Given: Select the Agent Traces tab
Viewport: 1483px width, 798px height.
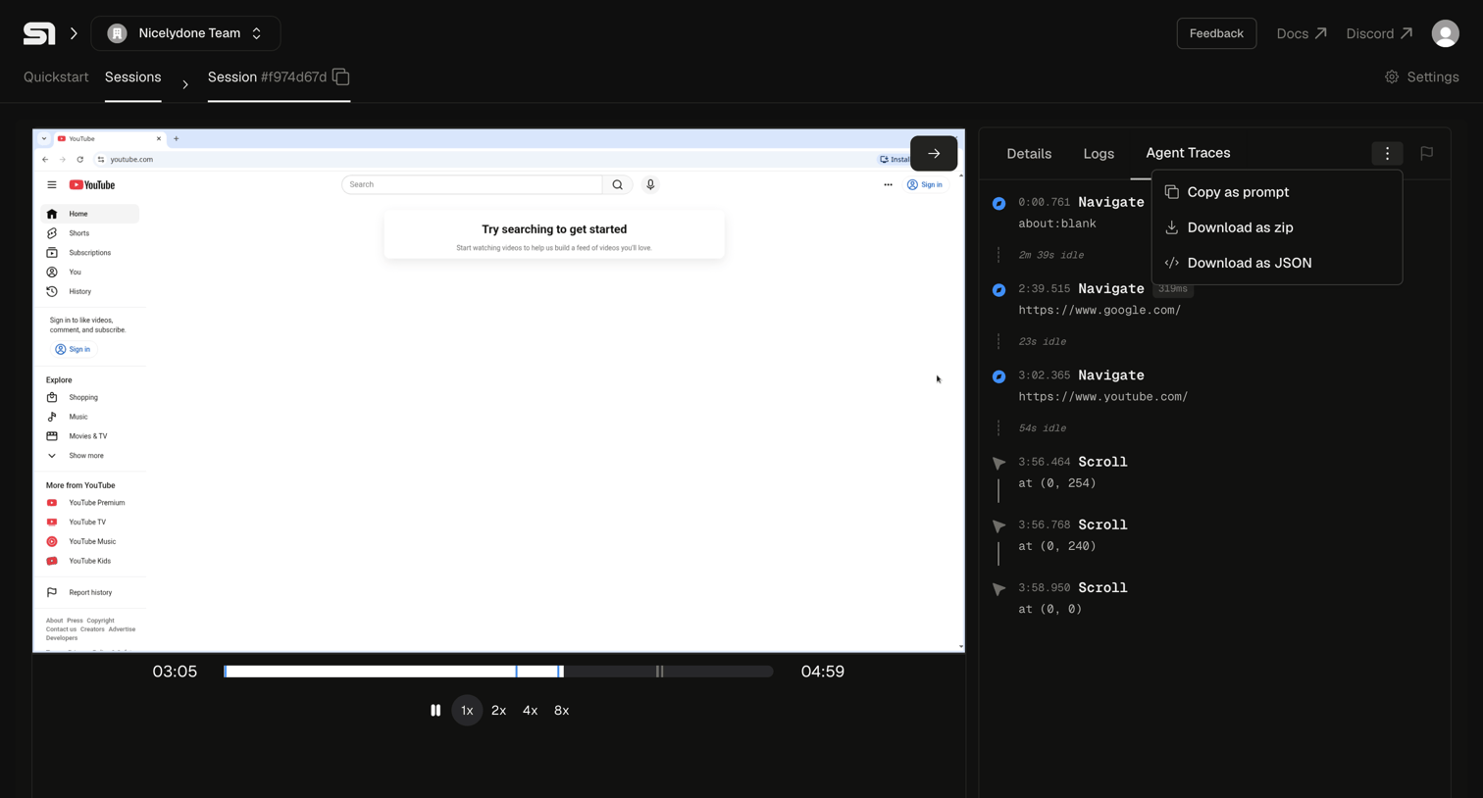Looking at the screenshot, I should (1188, 153).
